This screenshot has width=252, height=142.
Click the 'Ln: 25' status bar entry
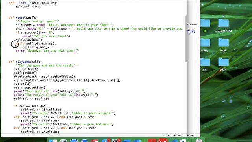click(167, 135)
